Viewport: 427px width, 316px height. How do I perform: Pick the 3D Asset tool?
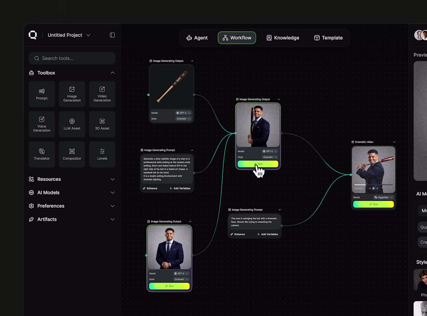(x=102, y=124)
